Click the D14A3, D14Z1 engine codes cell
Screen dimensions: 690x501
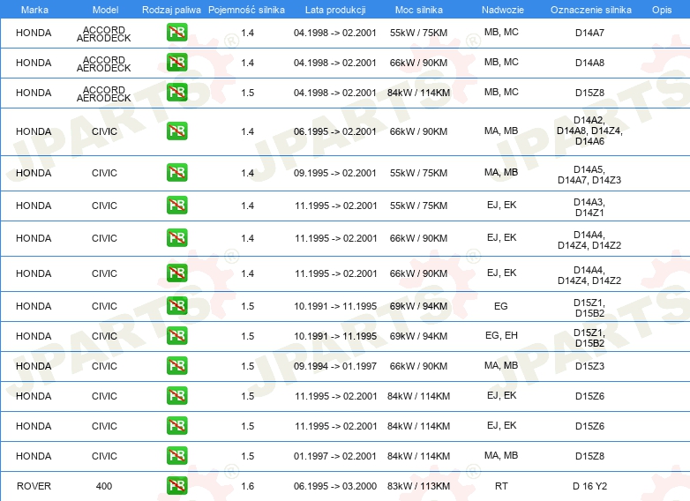point(589,207)
